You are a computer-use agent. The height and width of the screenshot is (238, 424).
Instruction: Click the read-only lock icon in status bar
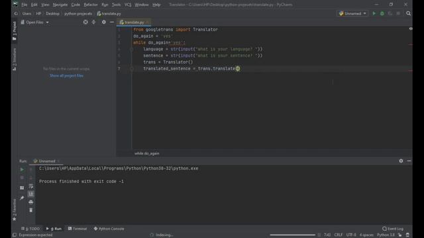click(x=400, y=235)
